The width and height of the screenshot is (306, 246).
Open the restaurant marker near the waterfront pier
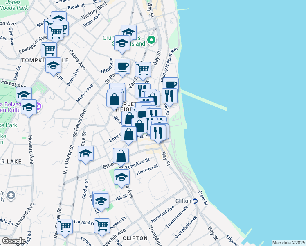click(x=169, y=96)
